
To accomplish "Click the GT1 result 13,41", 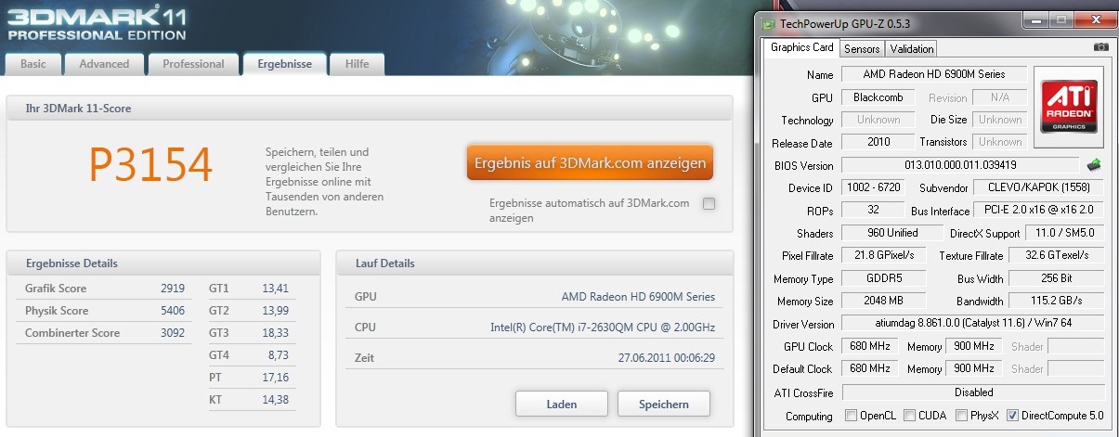I will point(276,289).
